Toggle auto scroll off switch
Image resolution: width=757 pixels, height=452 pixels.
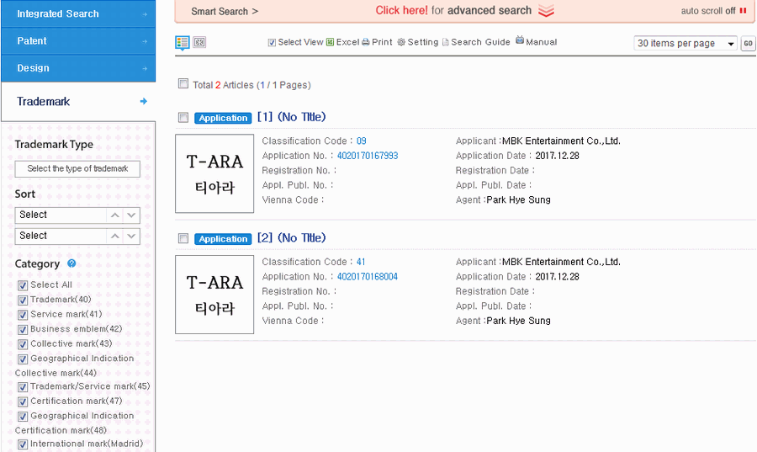(x=743, y=11)
